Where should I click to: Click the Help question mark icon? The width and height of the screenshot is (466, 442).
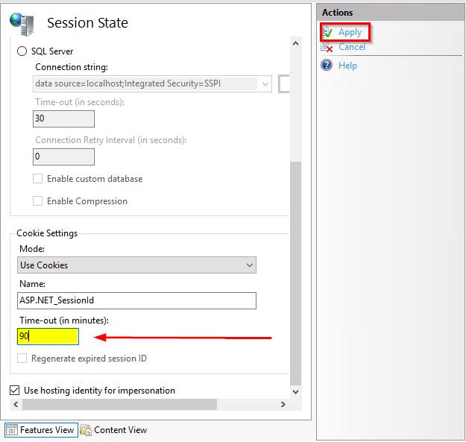coord(327,66)
